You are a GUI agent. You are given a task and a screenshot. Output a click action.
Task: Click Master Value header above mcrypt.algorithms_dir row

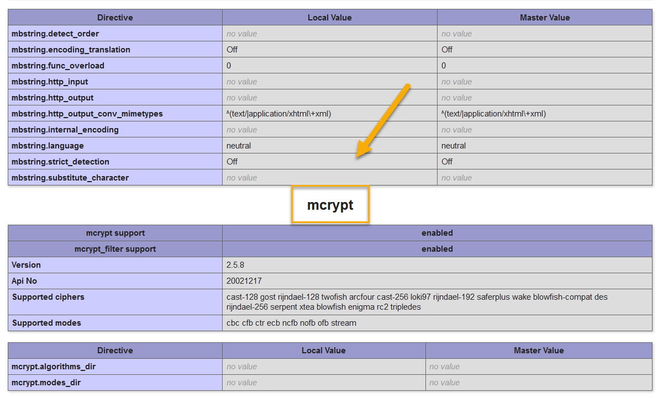(539, 351)
